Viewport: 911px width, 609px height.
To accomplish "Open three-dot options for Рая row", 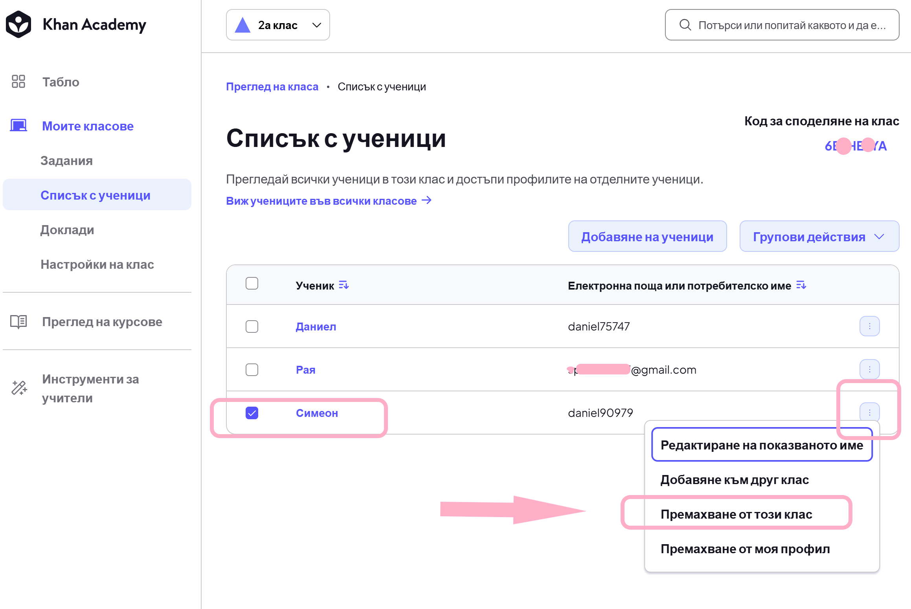I will pos(869,369).
